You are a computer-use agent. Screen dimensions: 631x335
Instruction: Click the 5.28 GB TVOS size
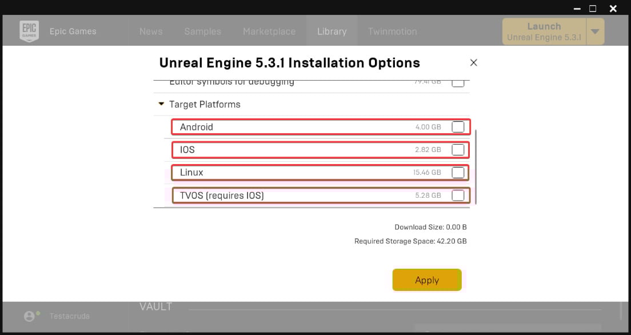pos(428,196)
